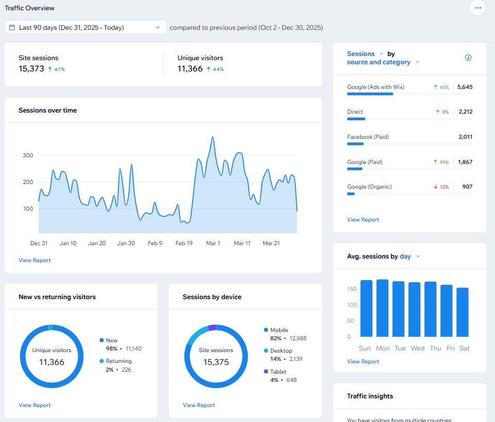Open the more actions ellipsis menu

[x=477, y=8]
